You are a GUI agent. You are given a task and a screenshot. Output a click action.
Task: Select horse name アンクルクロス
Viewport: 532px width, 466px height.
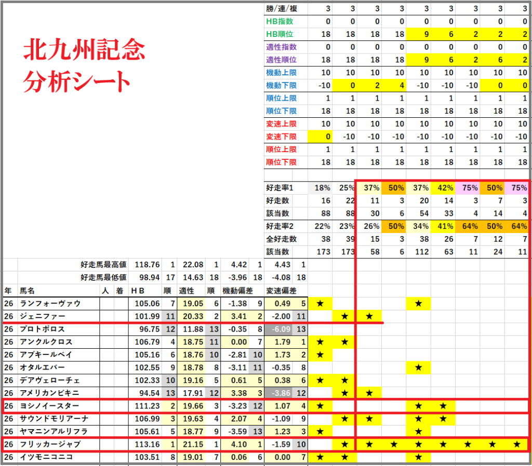coord(46,342)
